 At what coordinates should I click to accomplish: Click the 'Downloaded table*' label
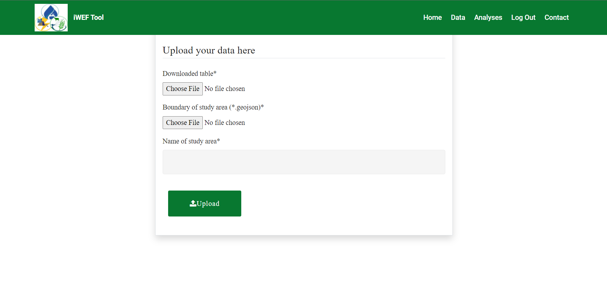coord(189,73)
